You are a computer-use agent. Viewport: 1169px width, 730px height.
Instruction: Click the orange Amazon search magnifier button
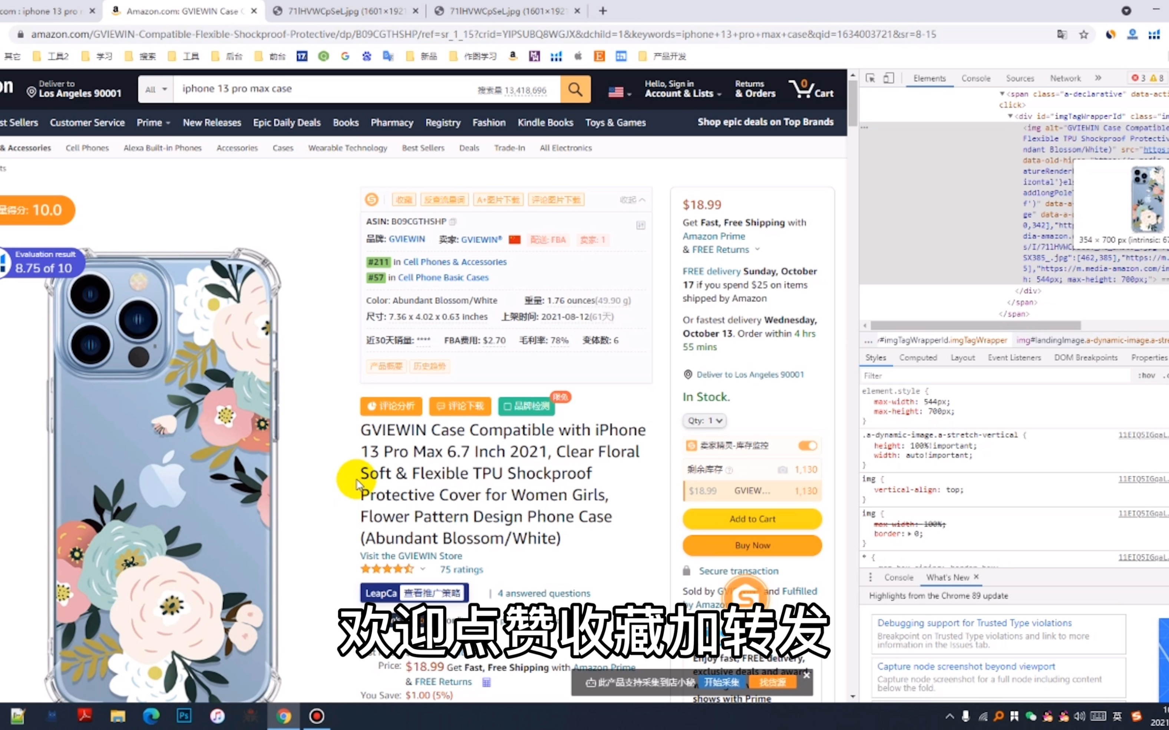[x=575, y=89]
